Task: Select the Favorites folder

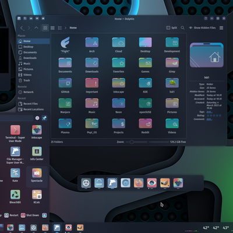Action: pos(119,65)
